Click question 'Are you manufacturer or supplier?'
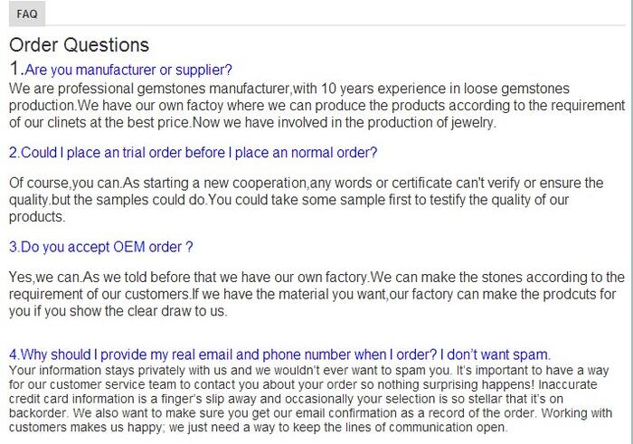Screen dimensions: 633x444 (x=128, y=70)
